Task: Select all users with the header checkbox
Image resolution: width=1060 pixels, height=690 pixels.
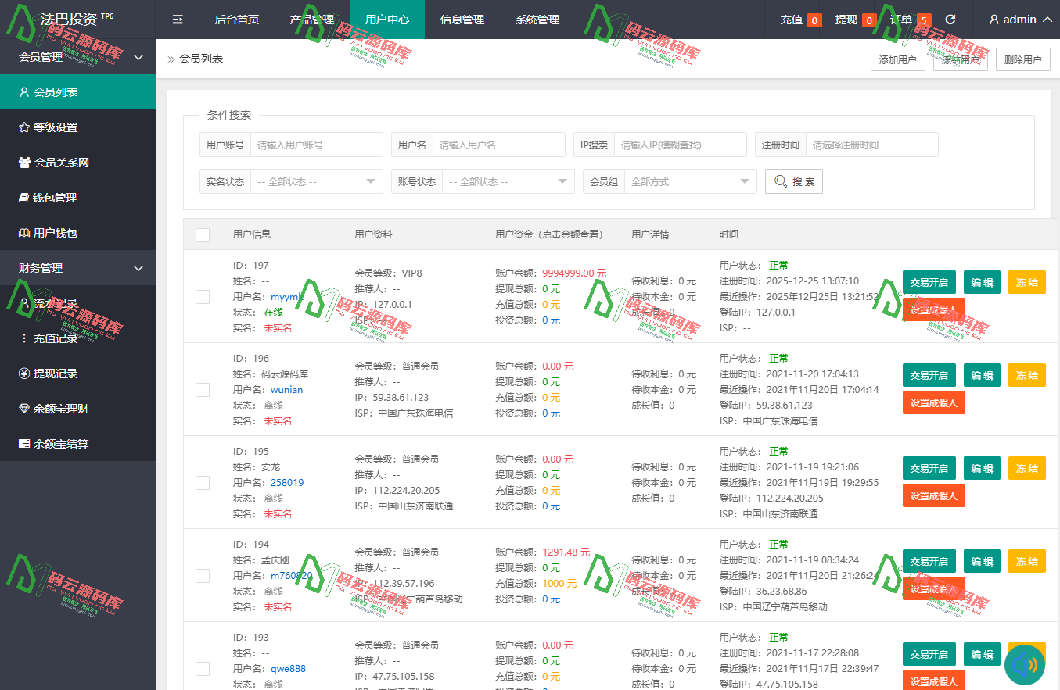Action: click(x=203, y=234)
